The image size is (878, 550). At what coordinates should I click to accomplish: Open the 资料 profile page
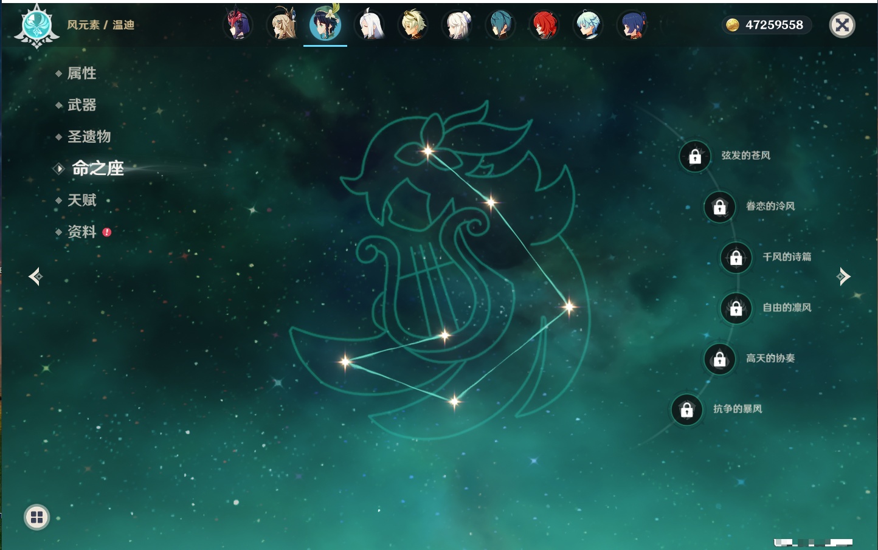pos(81,232)
